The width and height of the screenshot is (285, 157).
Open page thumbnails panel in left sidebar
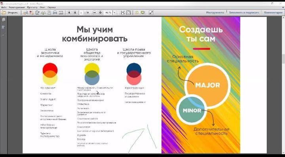click(x=4, y=20)
